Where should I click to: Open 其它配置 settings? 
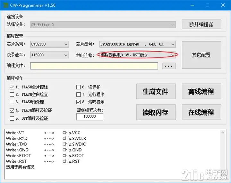pyautogui.click(x=201, y=55)
